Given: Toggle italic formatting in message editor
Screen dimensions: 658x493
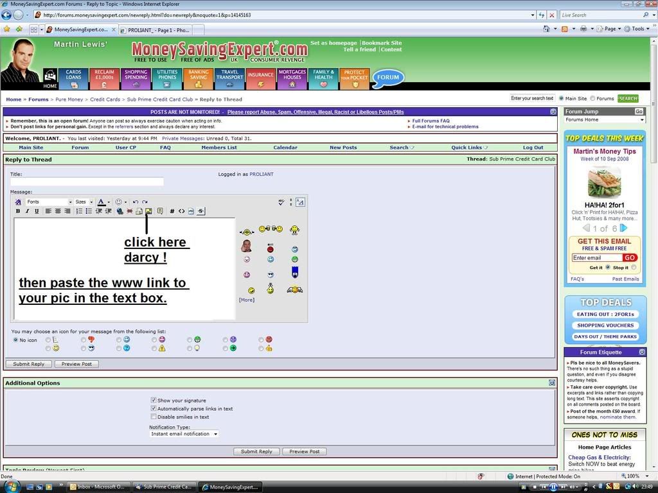Looking at the screenshot, I should click(27, 211).
